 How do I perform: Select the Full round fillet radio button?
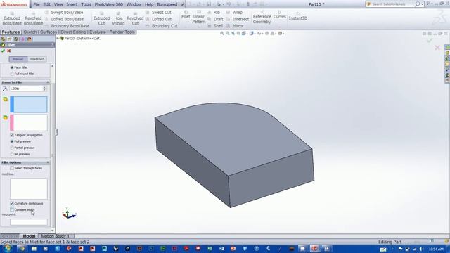point(12,74)
